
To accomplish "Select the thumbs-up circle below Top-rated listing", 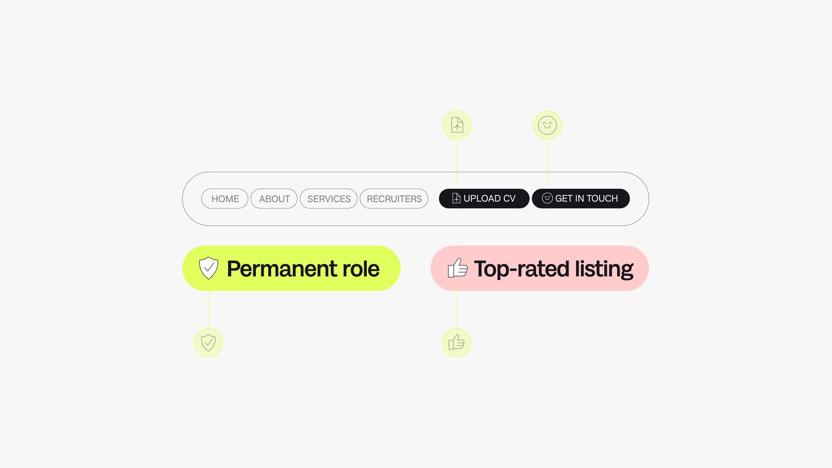I will tap(456, 343).
